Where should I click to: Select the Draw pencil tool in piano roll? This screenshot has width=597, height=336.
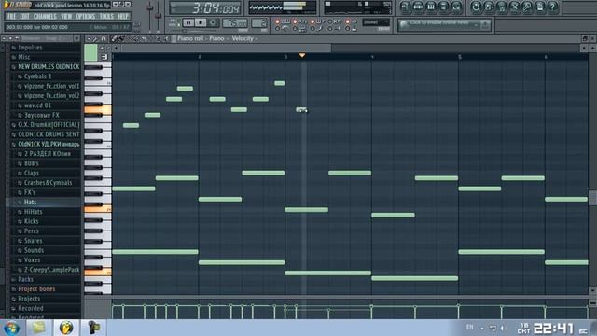tap(114, 38)
